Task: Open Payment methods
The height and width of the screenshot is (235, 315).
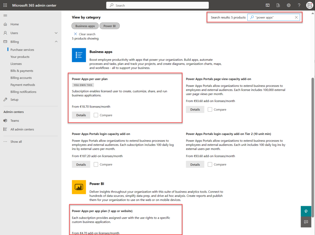Action: [x=23, y=85]
